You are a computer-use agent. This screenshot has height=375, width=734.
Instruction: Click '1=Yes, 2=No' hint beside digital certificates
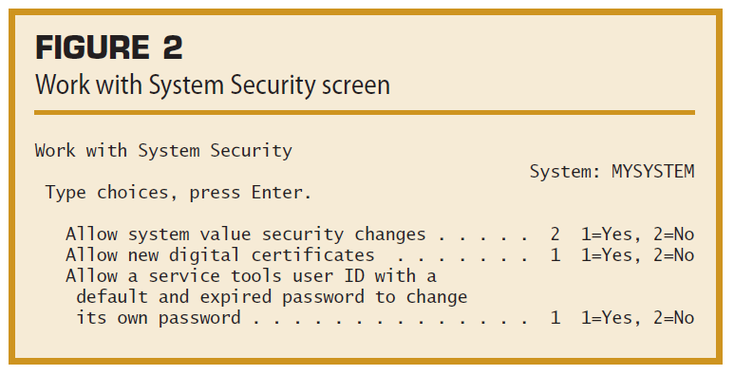[637, 255]
